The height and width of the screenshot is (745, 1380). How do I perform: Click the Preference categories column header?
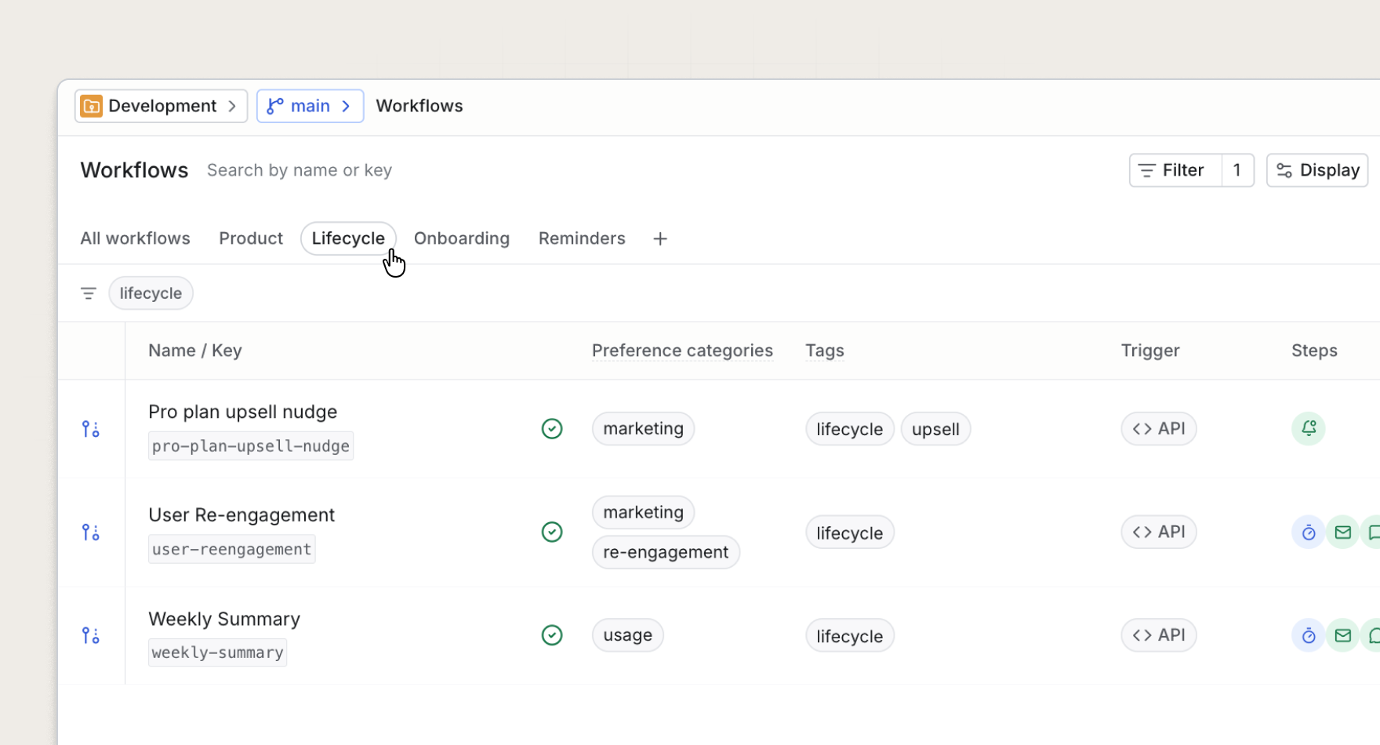click(682, 351)
